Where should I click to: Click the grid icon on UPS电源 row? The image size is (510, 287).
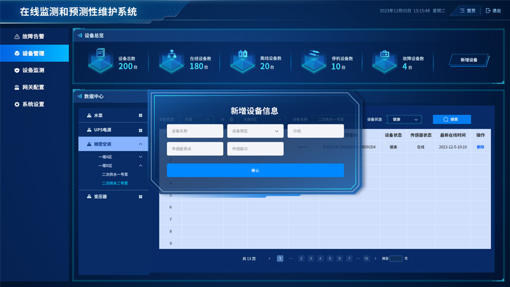point(140,131)
